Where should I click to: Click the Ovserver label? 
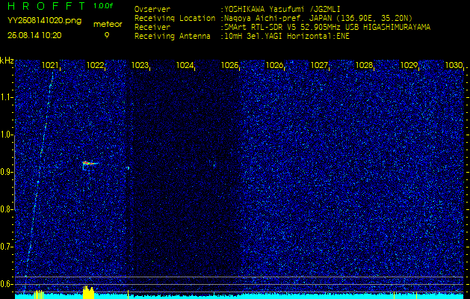tap(152, 9)
